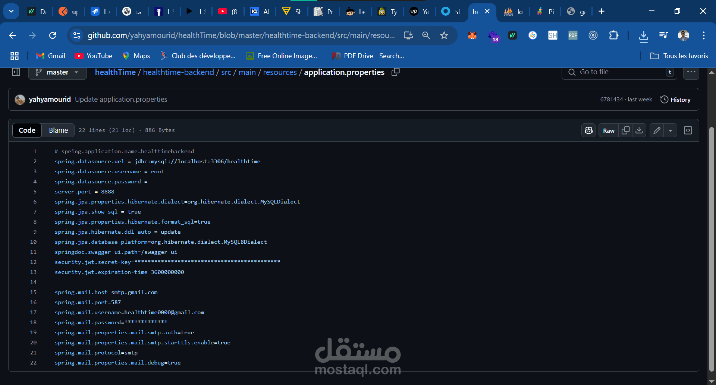Download the raw file
Screen dimensions: 716x385
tap(639, 130)
